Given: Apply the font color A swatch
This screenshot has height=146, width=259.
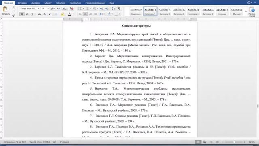Looking at the screenshot, I should [x=70, y=14].
